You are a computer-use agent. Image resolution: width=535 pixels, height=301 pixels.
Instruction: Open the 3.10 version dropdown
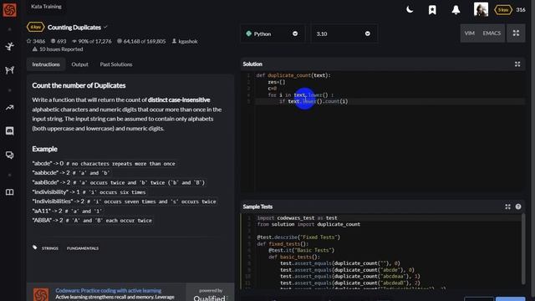[344, 33]
